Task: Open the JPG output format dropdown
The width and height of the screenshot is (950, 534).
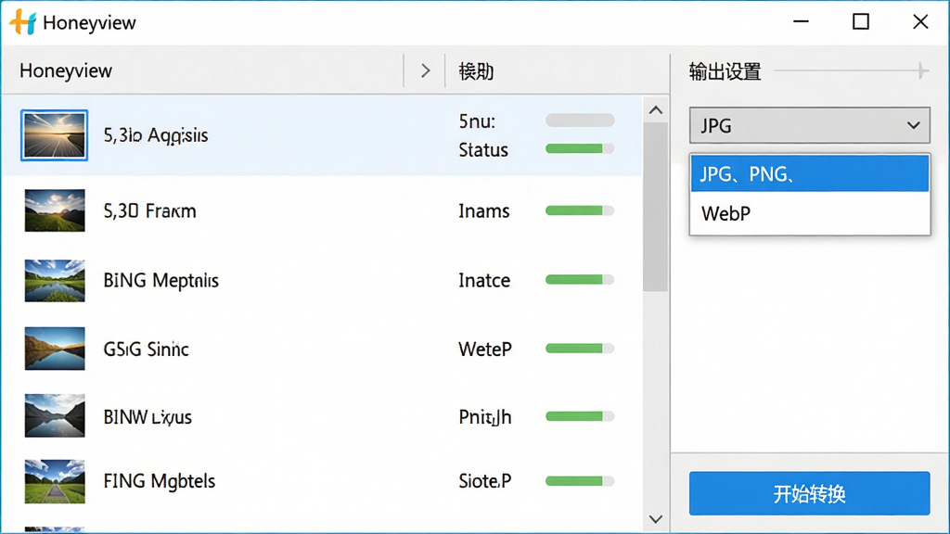Action: (809, 125)
